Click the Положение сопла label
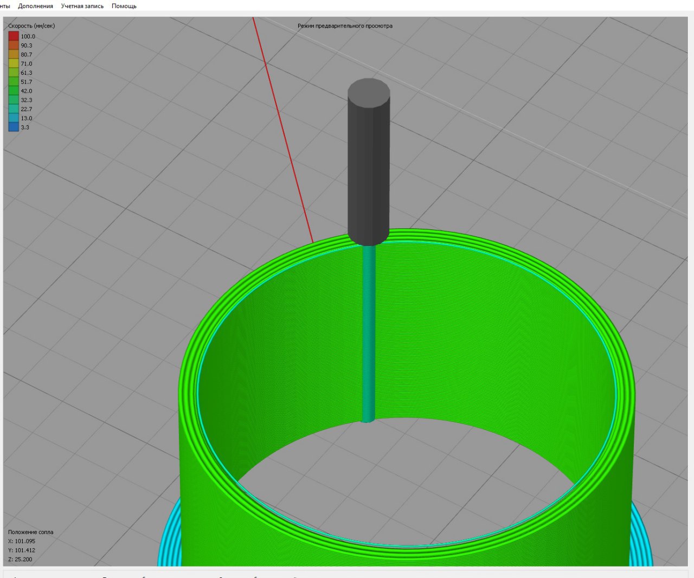Screen dimensions: 694x578 pos(31,532)
